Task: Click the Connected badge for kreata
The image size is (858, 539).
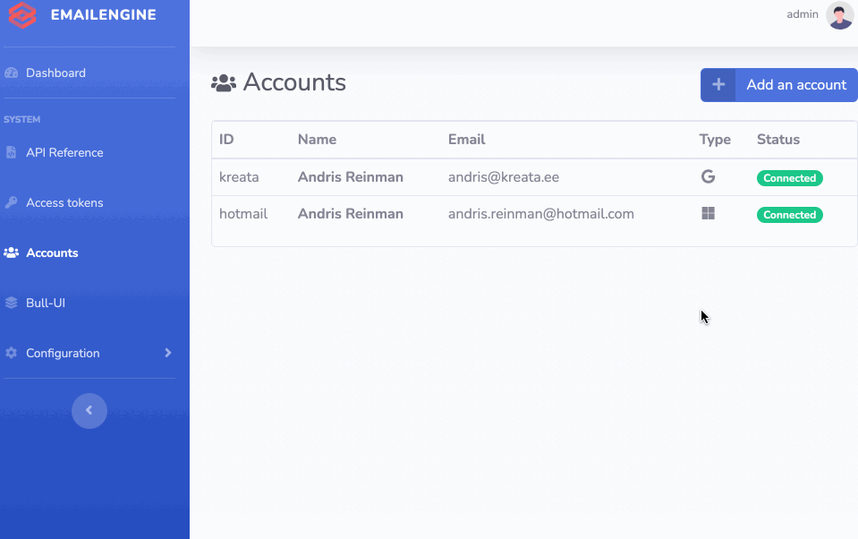Action: [x=790, y=178]
